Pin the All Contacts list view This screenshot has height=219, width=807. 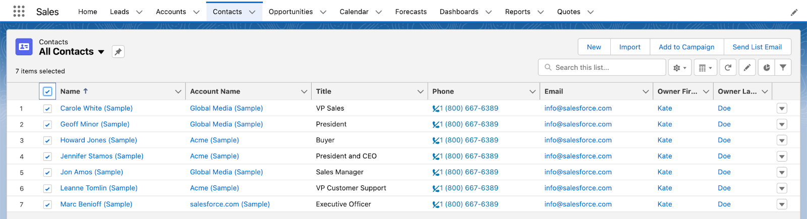[x=118, y=52]
